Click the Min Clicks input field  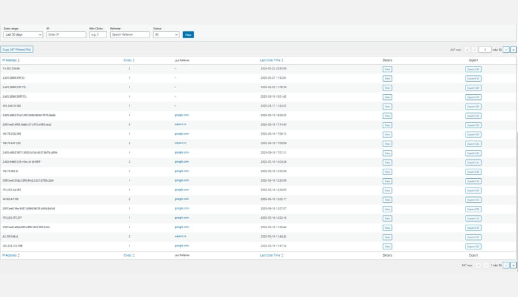(98, 35)
